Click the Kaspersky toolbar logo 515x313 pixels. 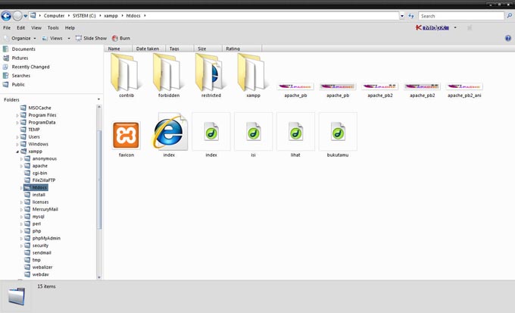[432, 27]
